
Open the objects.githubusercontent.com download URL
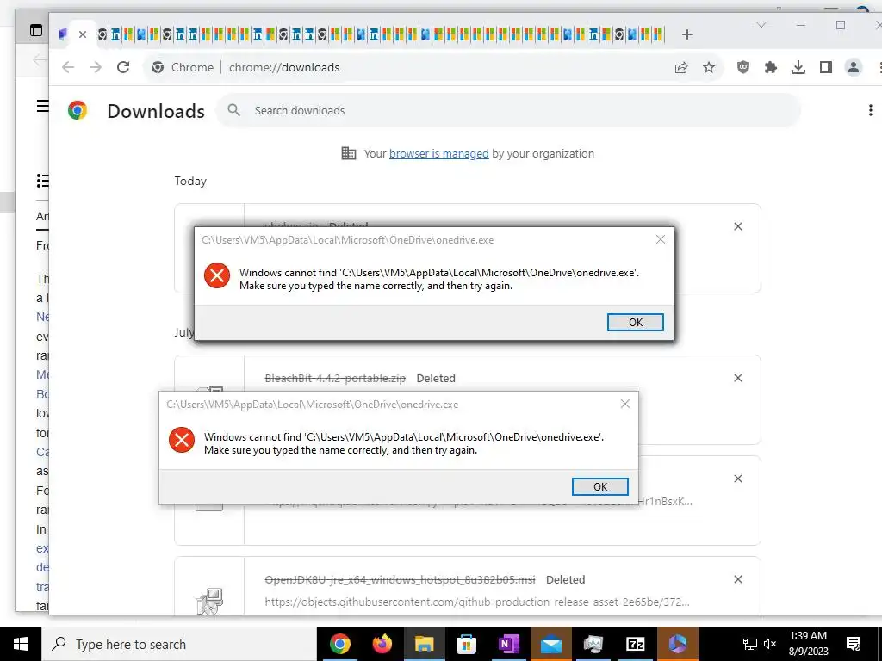477,602
